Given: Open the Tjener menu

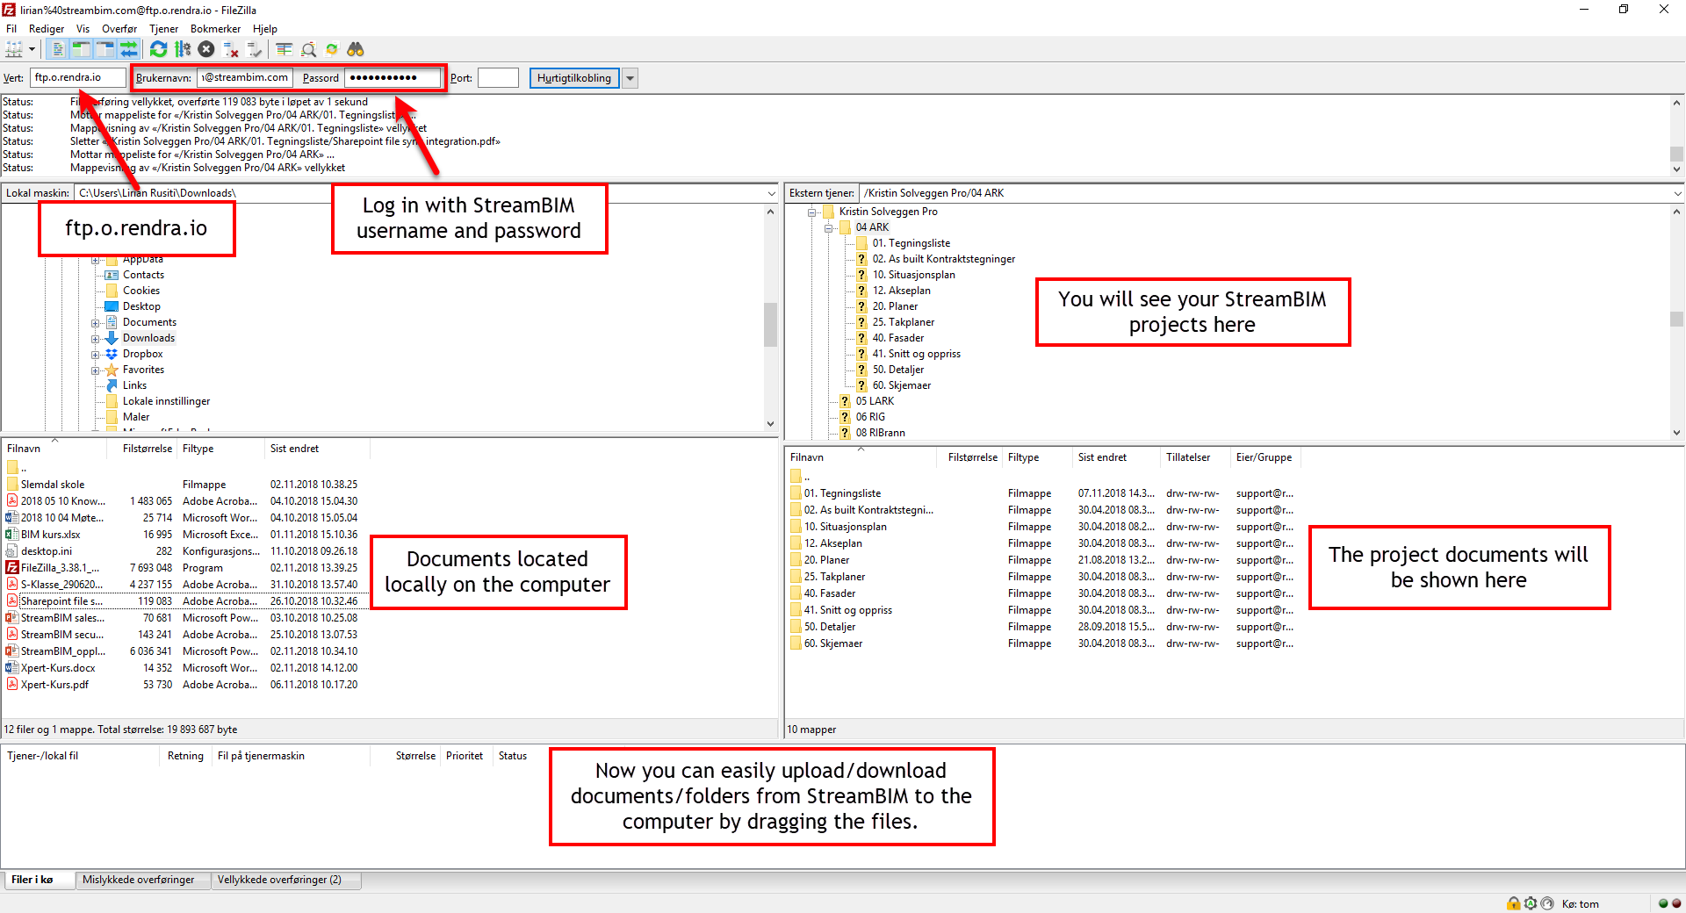Looking at the screenshot, I should 163,29.
